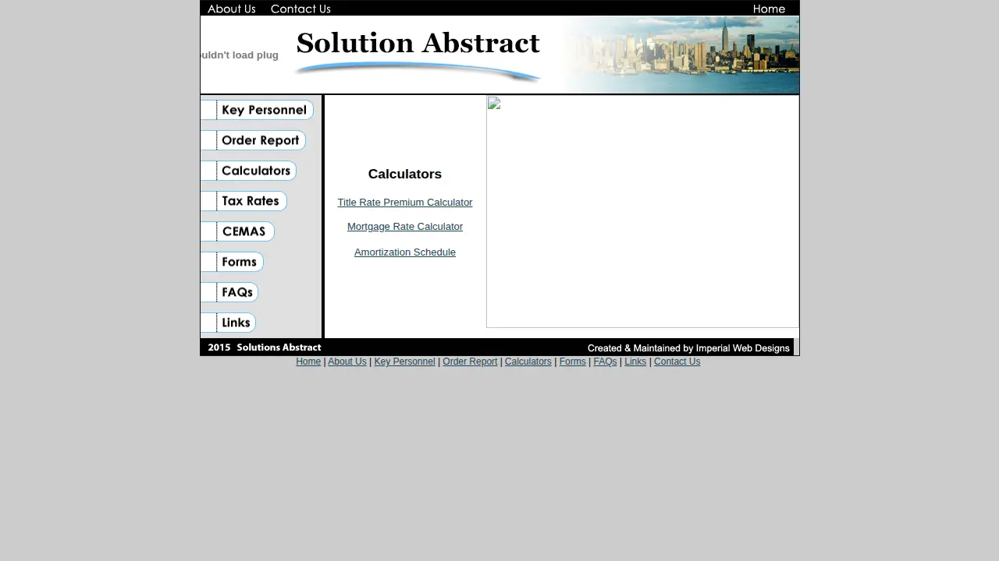Screen dimensions: 999x561
Task: Go to Forms in the sidebar
Action: [232, 262]
